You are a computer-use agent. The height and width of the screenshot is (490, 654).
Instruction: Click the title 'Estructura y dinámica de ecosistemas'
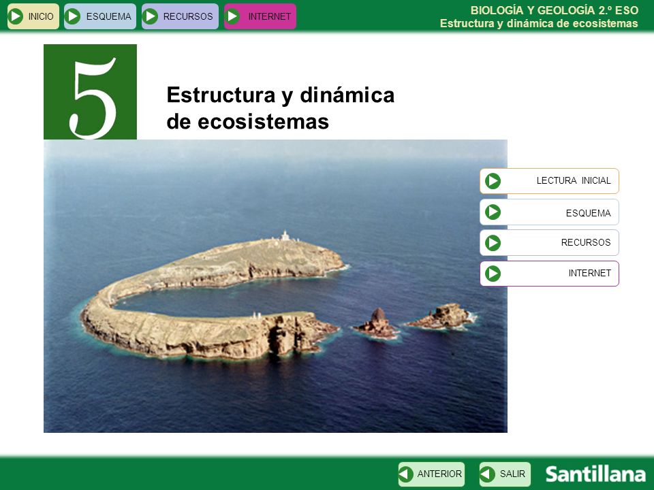(x=280, y=108)
